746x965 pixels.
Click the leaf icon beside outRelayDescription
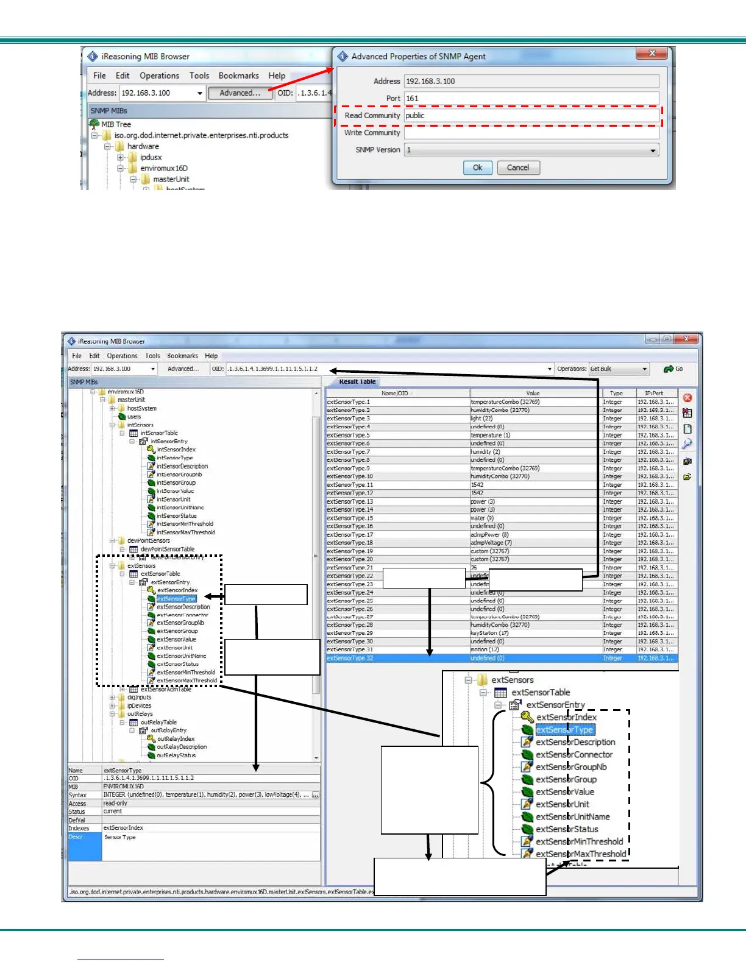click(152, 747)
